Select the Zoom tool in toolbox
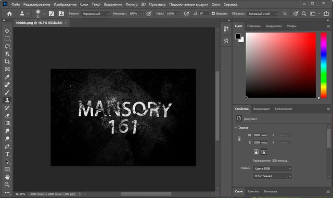The width and height of the screenshot is (333, 198). coord(7,184)
